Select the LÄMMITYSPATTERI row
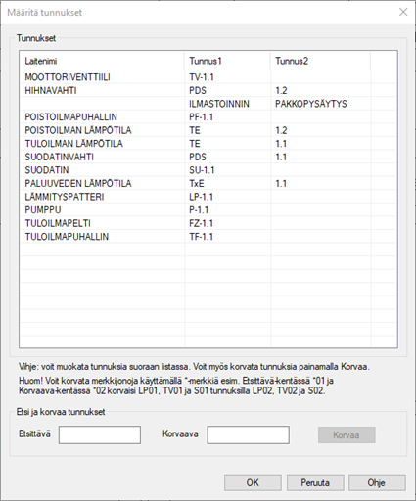This screenshot has width=416, height=501. pos(208,197)
